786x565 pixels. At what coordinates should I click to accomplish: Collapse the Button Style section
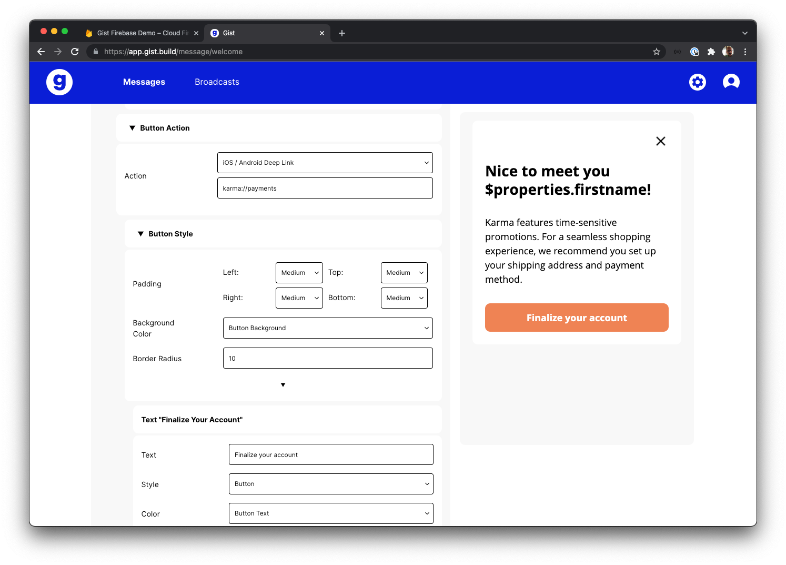[x=140, y=234]
